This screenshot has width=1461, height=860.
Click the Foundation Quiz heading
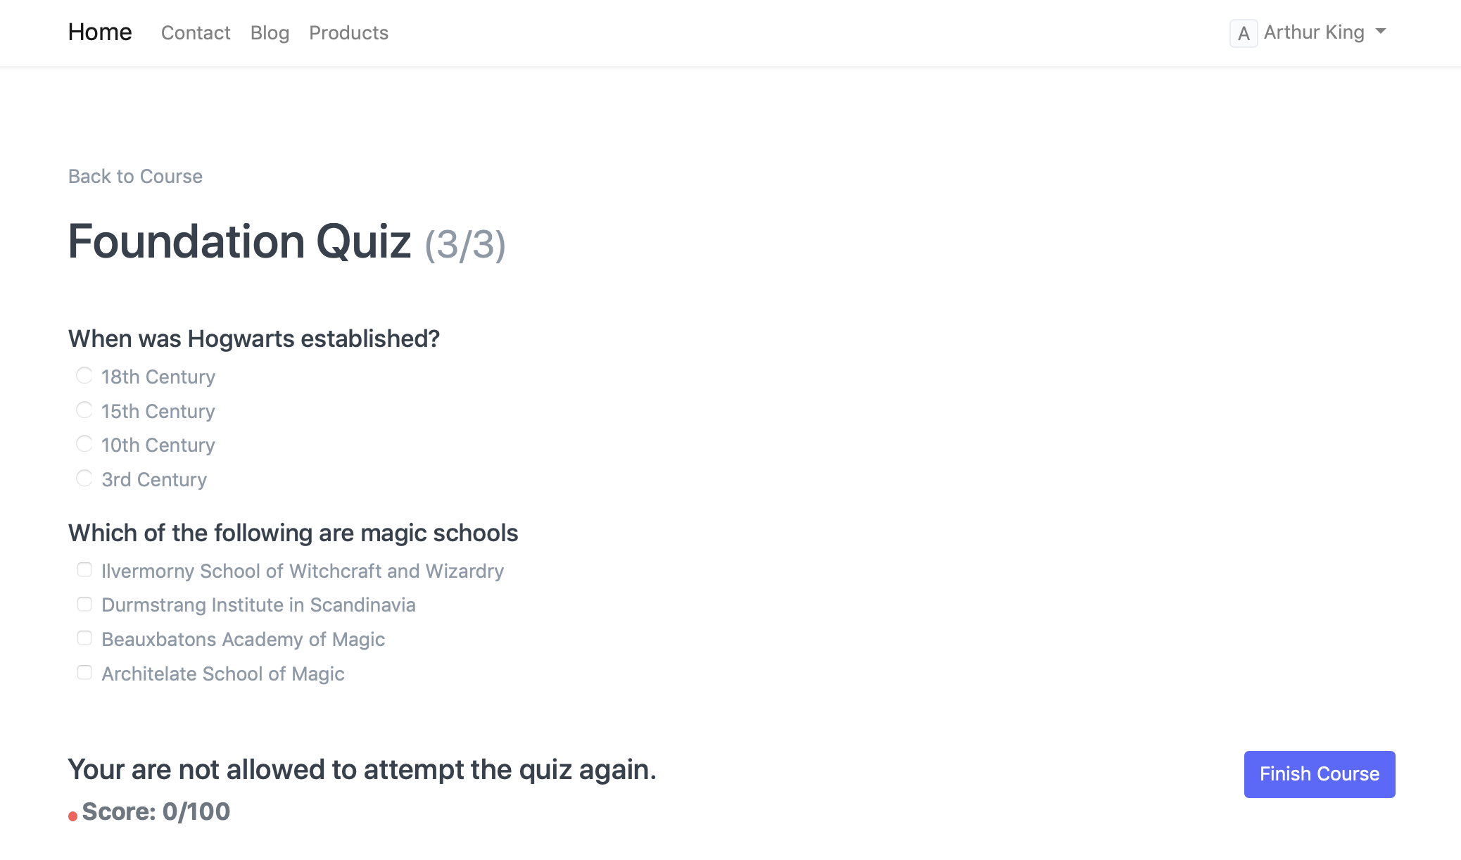[x=239, y=242]
